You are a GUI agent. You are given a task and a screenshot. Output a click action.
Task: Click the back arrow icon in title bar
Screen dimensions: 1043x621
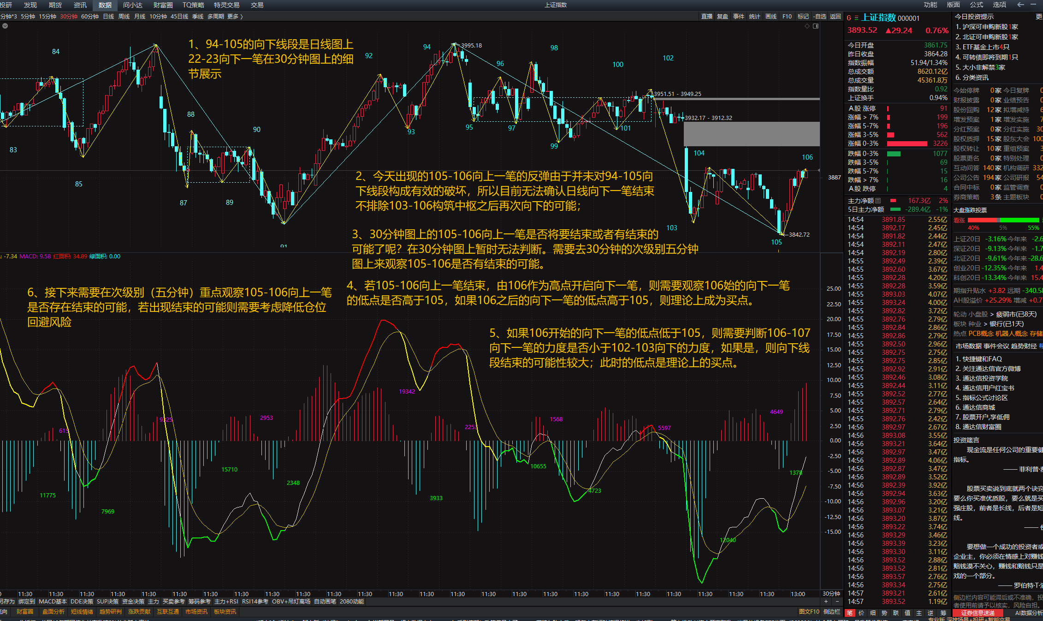(x=1020, y=5)
